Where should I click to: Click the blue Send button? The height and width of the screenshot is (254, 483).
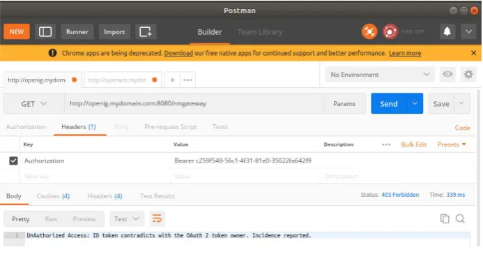tap(389, 103)
